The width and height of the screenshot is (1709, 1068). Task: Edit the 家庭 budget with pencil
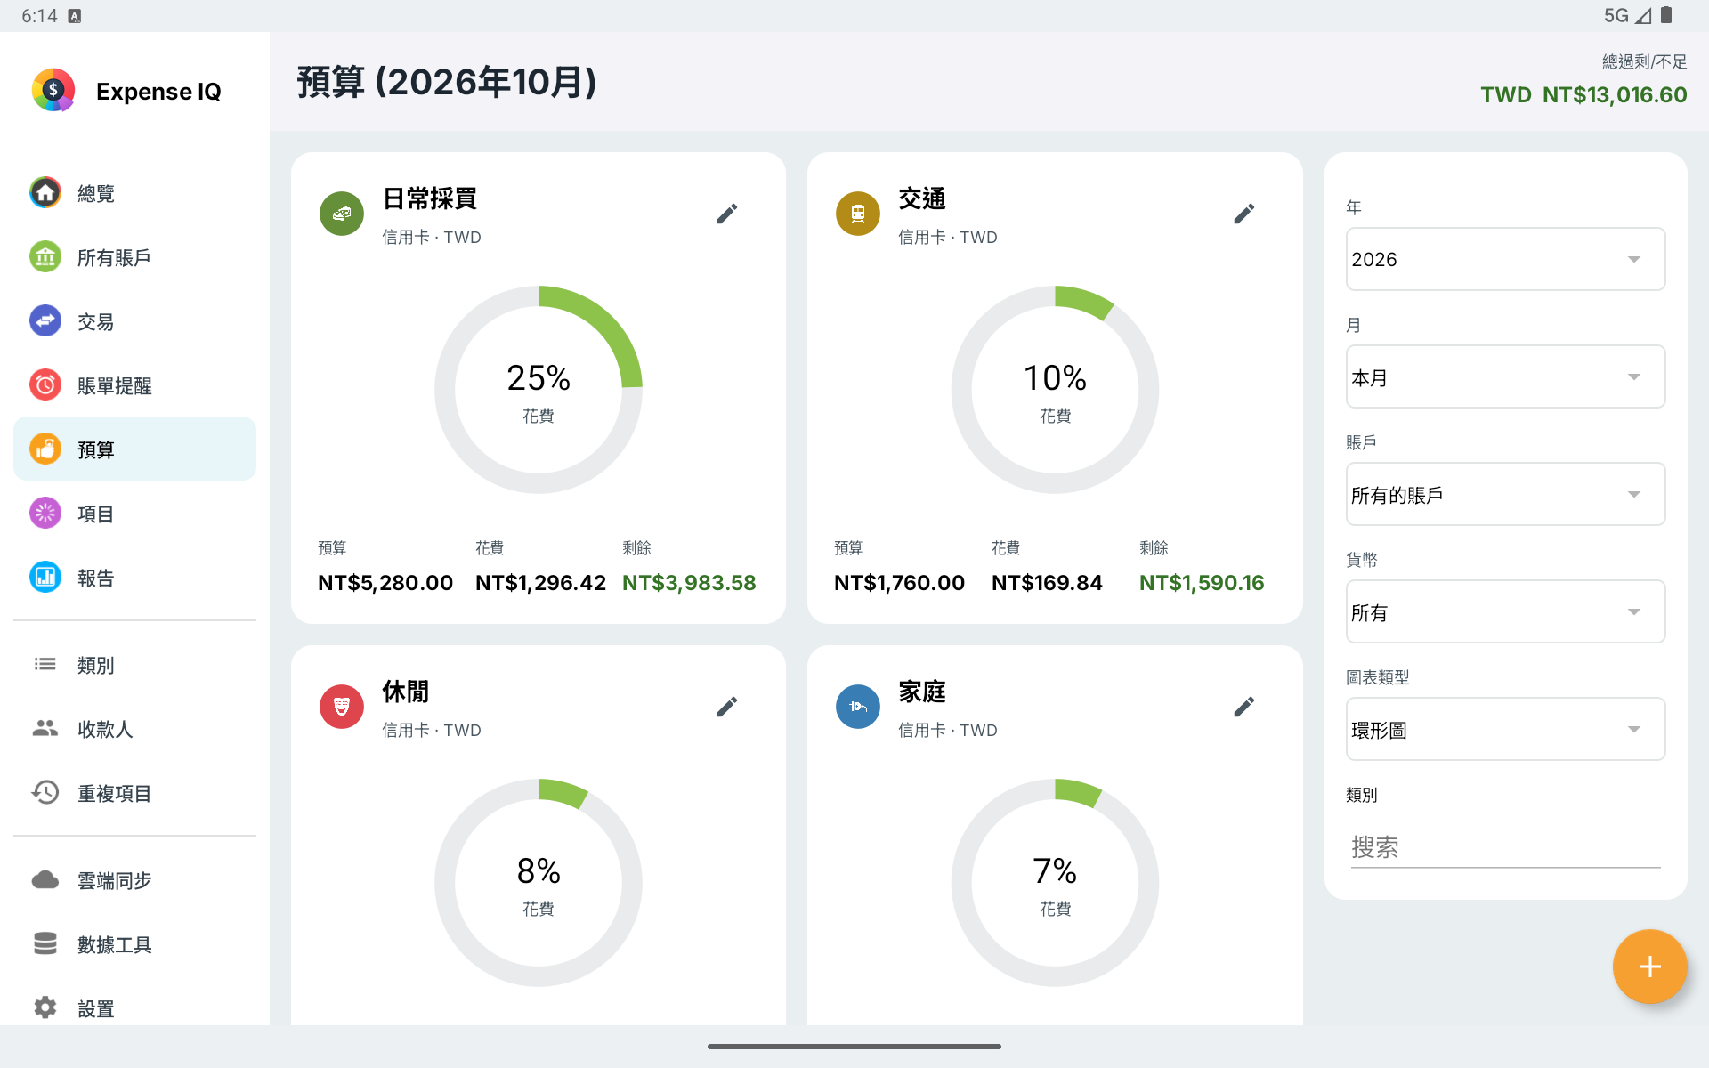[x=1244, y=707]
